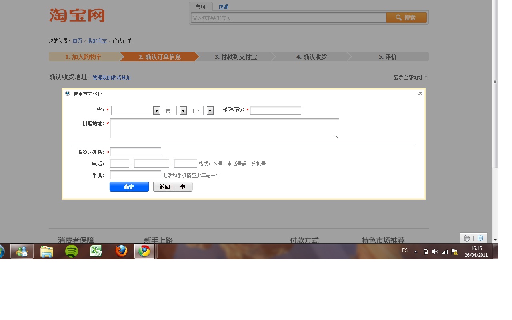Launch Spotify from the taskbar
This screenshot has height=320, width=512.
coord(72,251)
